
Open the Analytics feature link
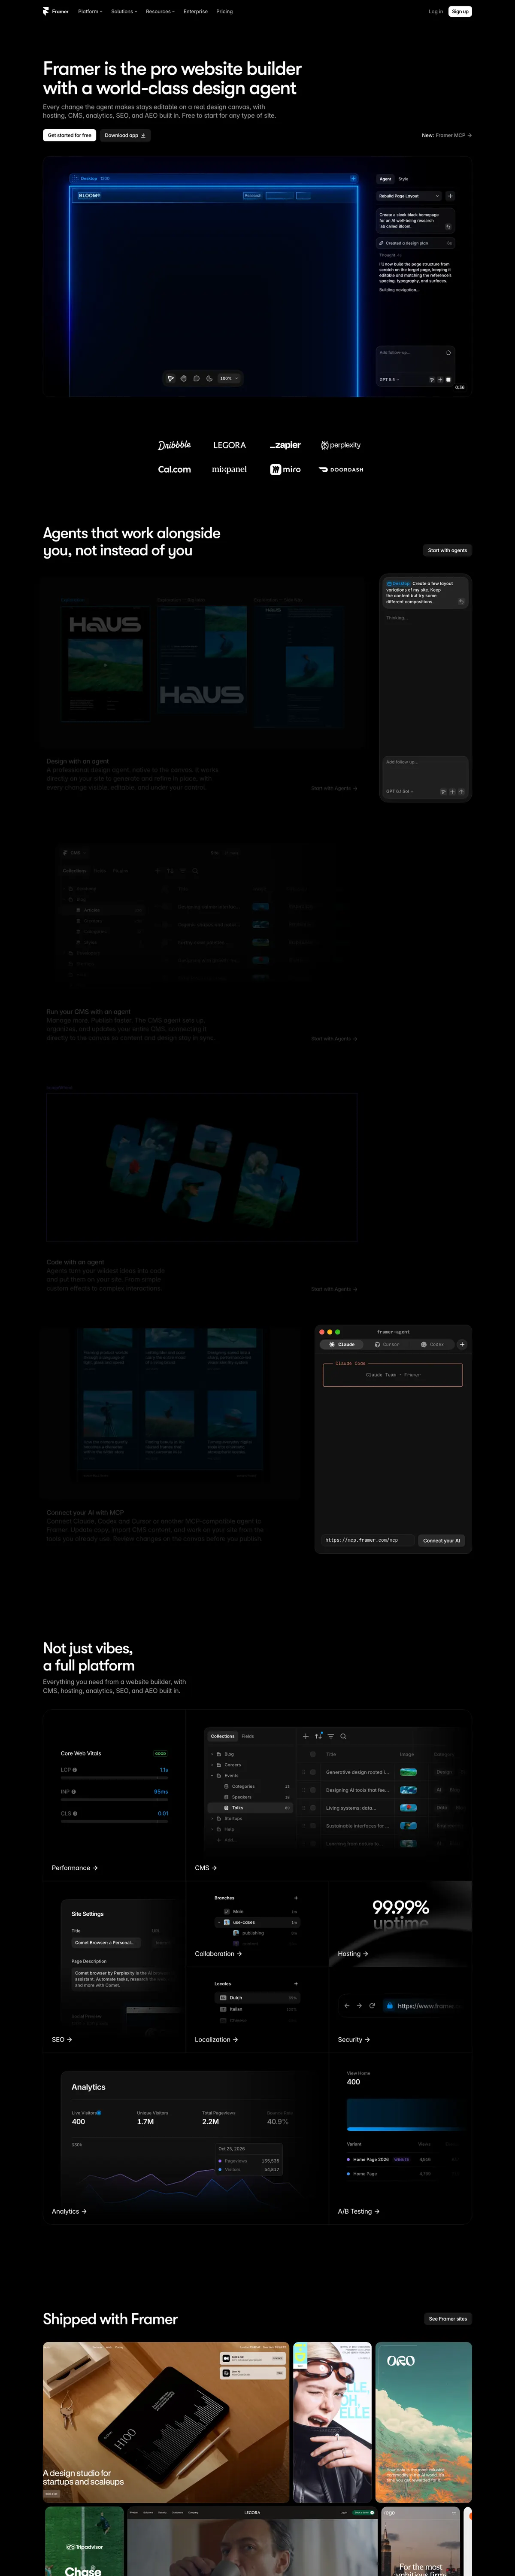(x=69, y=2211)
